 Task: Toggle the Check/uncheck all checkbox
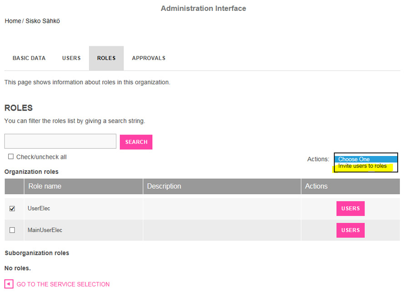[x=11, y=157]
